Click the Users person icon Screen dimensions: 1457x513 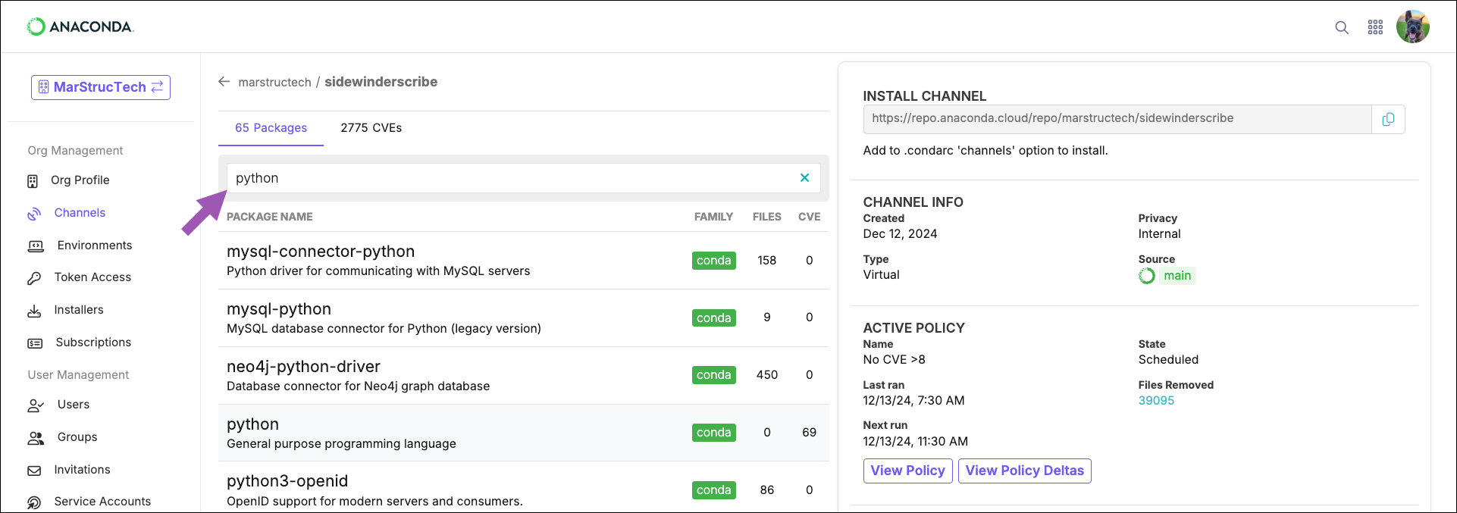(36, 405)
